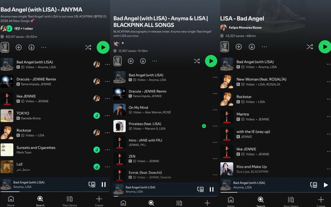The height and width of the screenshot is (207, 331).
Task: Open more options for left ANYMA playlist
Action: click(44, 47)
